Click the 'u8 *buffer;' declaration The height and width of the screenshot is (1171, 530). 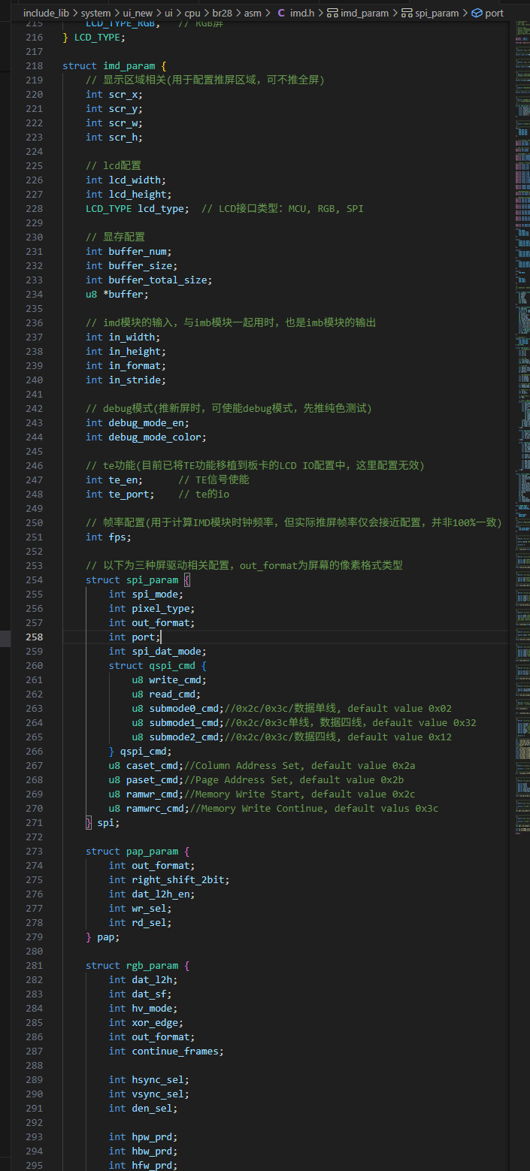coord(117,294)
